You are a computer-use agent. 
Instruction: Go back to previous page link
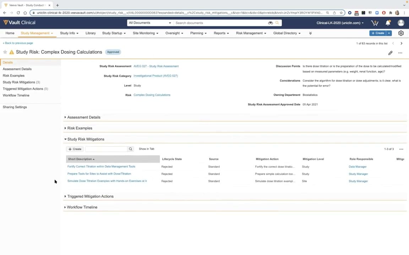coord(18,43)
